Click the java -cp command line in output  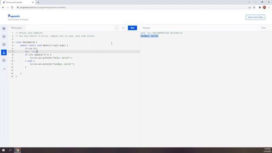(161, 33)
